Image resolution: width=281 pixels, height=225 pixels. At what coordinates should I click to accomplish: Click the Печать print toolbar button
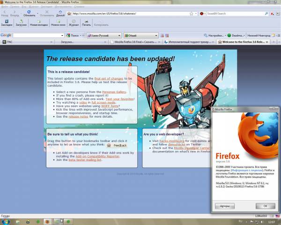[86, 23]
